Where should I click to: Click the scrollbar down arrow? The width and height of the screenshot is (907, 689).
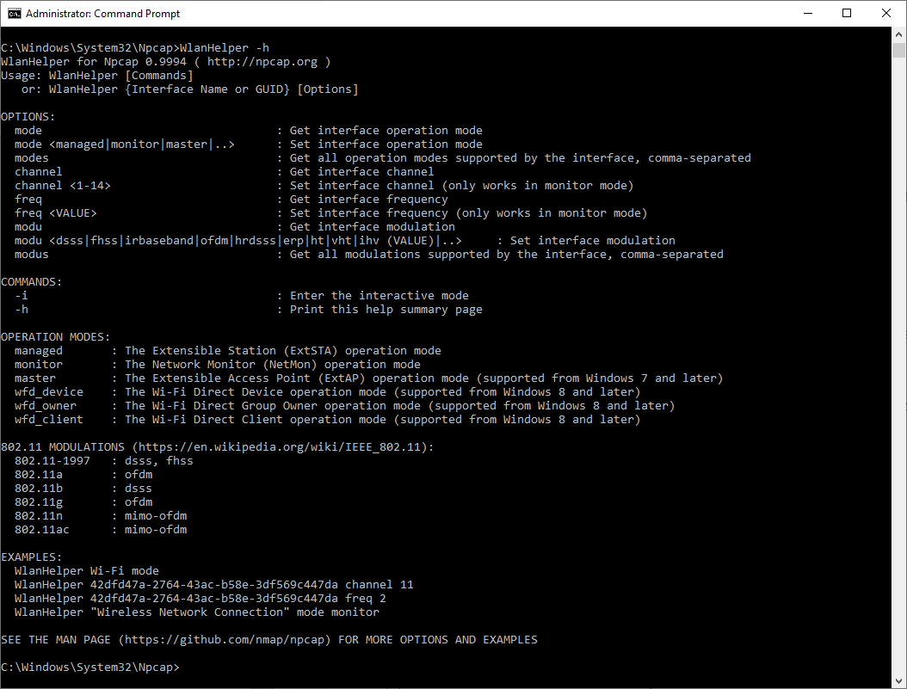pos(898,680)
